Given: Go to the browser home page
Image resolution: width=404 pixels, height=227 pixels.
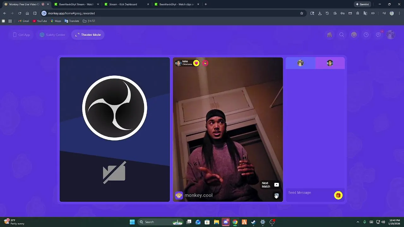Looking at the screenshot, I should (27, 13).
